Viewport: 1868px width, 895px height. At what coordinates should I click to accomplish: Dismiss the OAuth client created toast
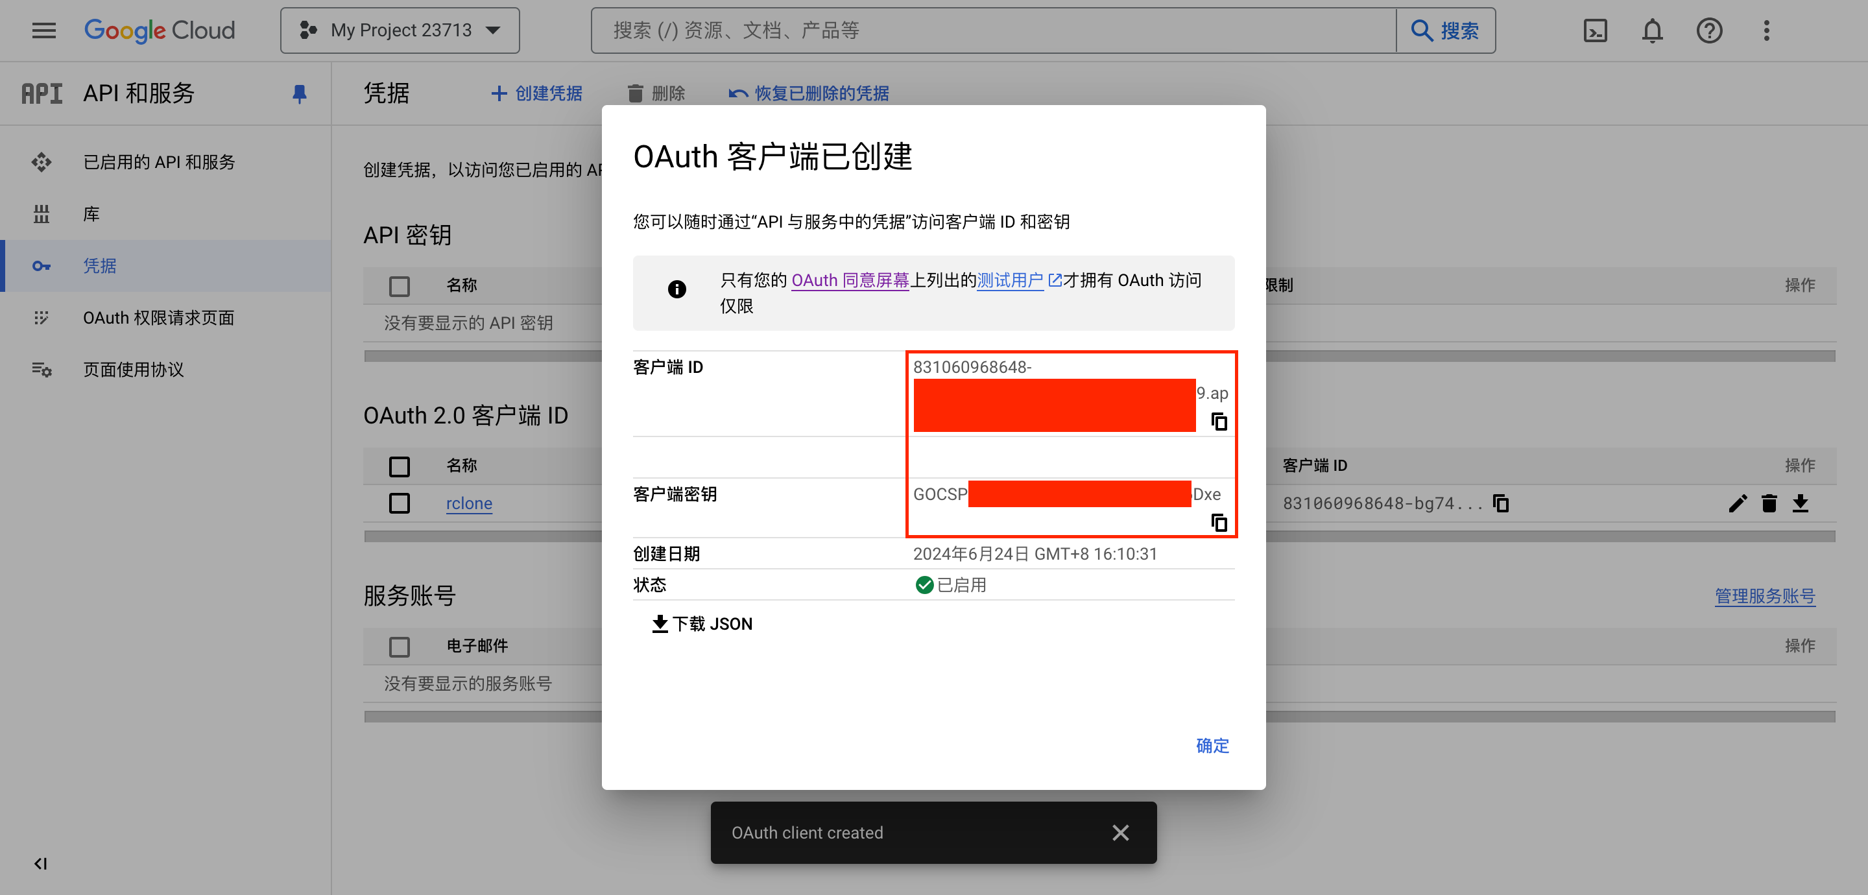click(x=1120, y=833)
